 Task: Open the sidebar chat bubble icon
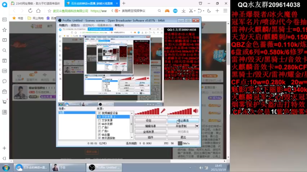(x=4, y=81)
